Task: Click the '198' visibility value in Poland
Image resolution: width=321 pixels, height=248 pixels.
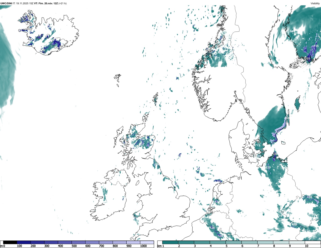Action: [x=310, y=197]
